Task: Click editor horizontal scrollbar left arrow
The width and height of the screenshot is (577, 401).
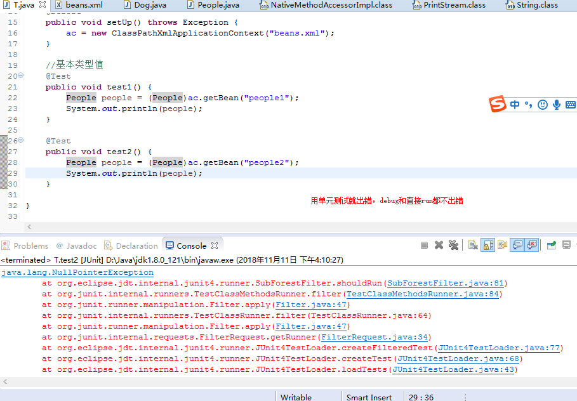Action: click(x=29, y=227)
